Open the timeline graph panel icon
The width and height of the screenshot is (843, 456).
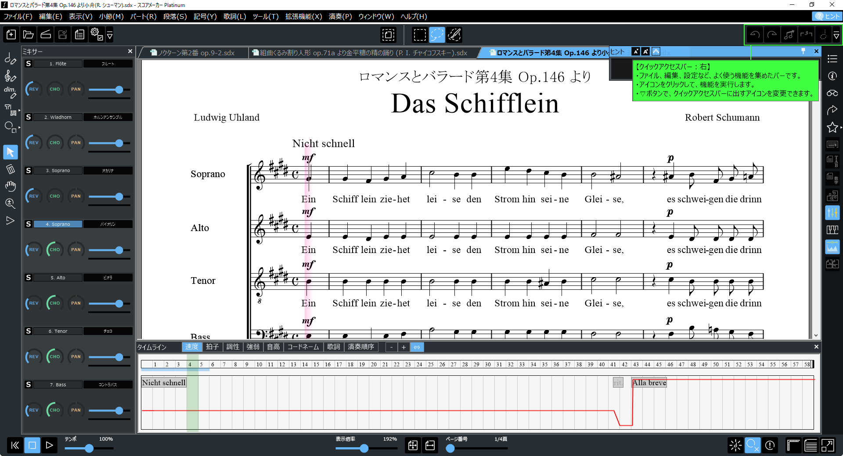tap(832, 247)
